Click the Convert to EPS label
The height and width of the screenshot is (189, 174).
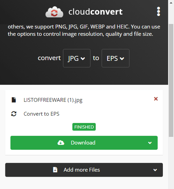(x=41, y=114)
